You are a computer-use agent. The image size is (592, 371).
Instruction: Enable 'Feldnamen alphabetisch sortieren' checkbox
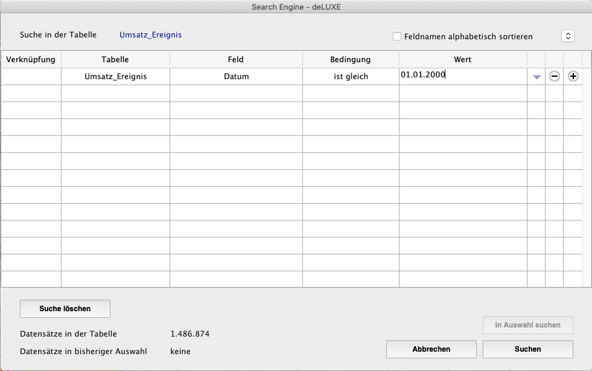[397, 36]
